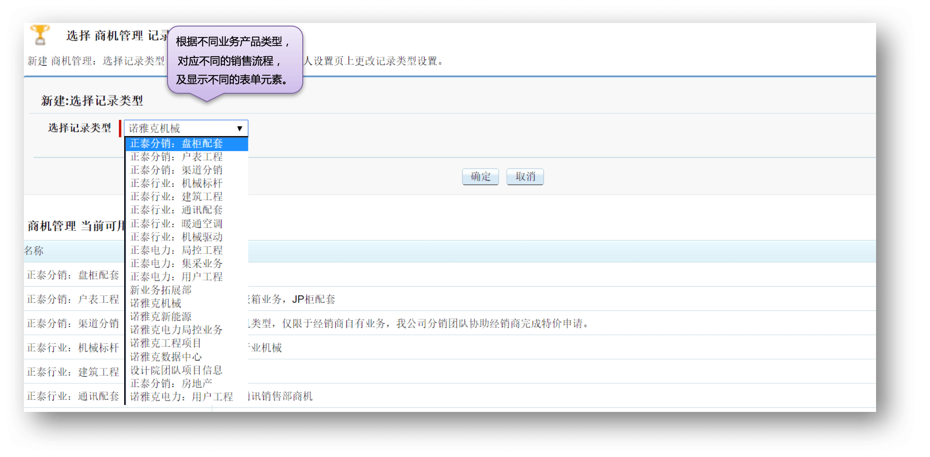
Task: Click table row 正泰分销：盘柜配套
Action: tap(450, 275)
